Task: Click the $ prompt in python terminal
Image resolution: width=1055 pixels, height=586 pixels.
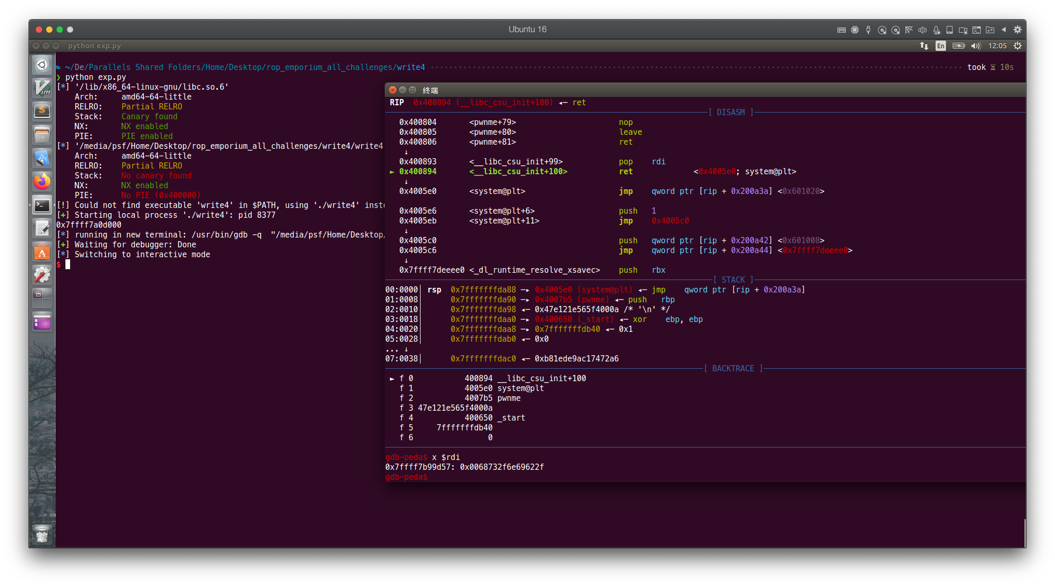Action: coord(59,264)
